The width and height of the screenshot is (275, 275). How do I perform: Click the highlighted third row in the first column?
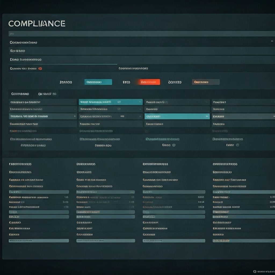point(42,117)
